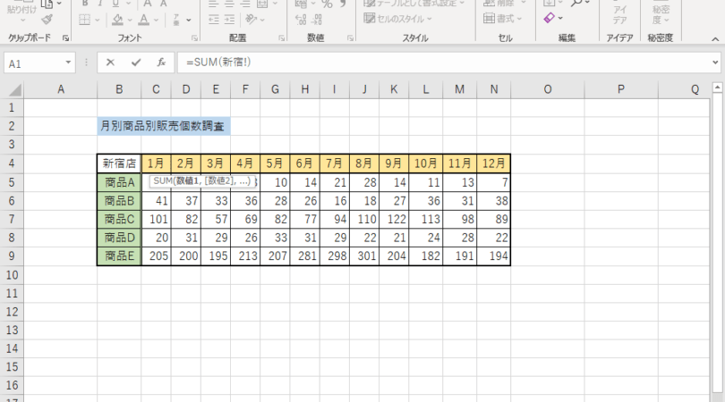725x402 pixels.
Task: Open the Name Box dropdown
Action: tap(68, 63)
